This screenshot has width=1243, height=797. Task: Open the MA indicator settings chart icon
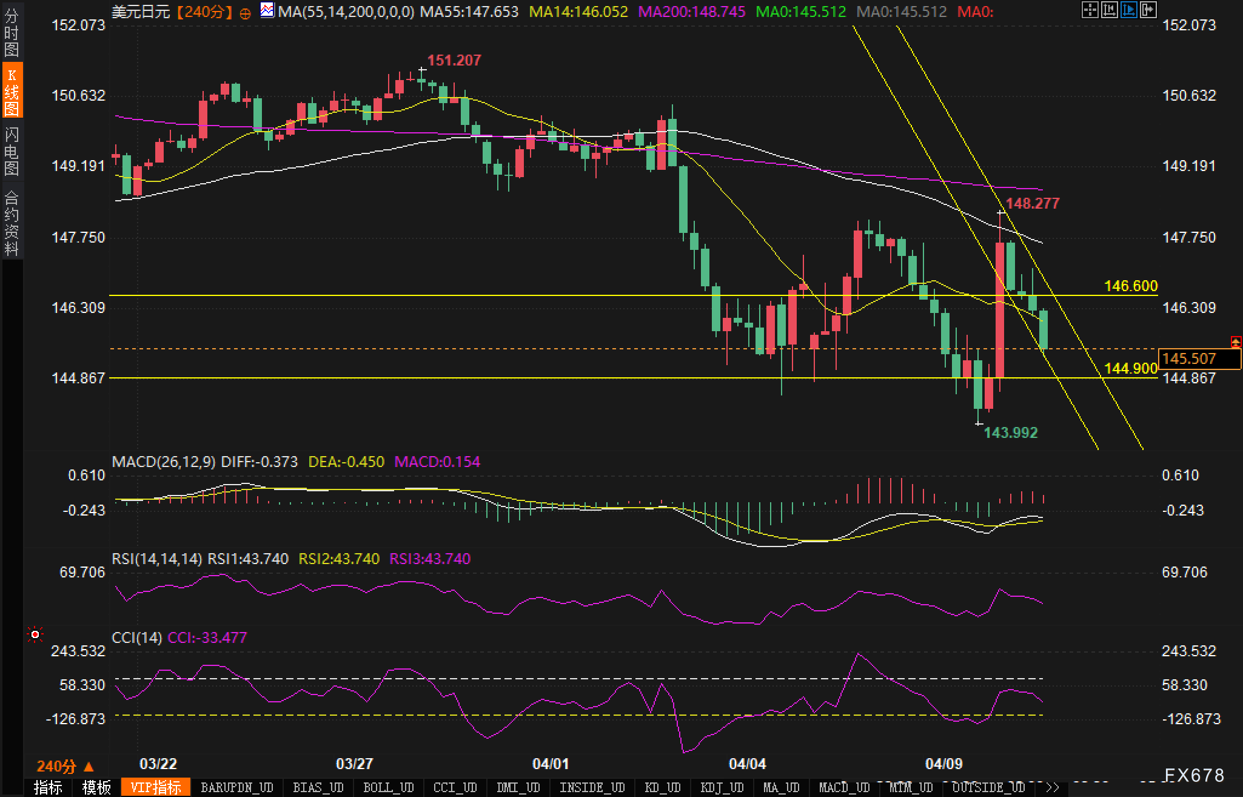[267, 10]
